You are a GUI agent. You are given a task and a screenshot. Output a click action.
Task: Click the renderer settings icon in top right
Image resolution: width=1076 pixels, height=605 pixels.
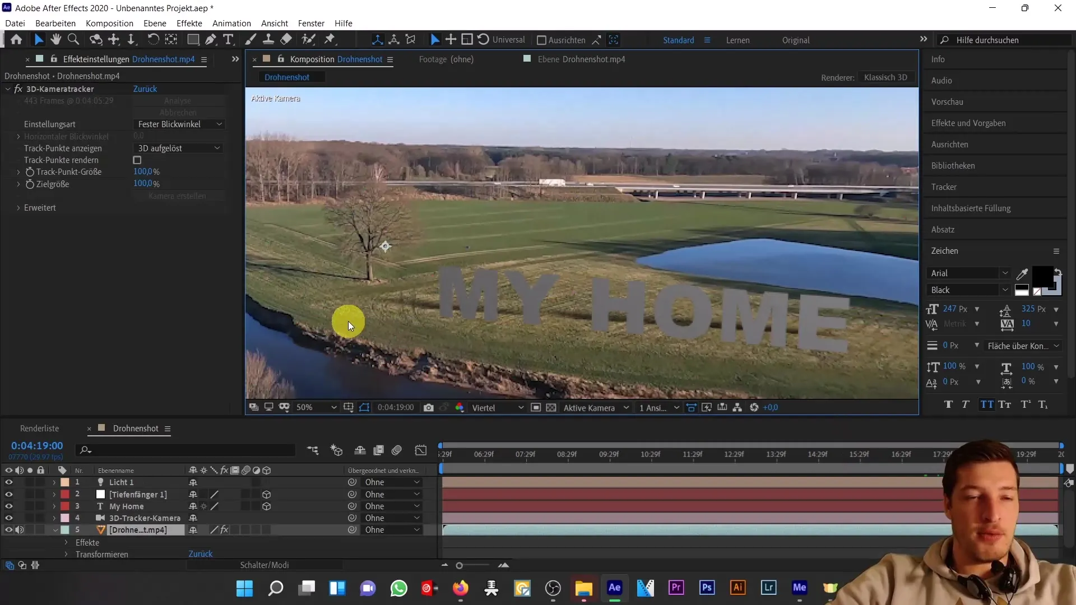coord(885,77)
